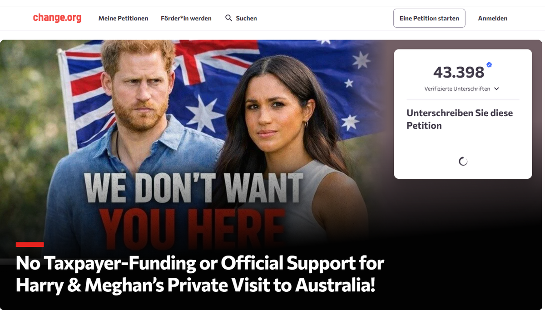545x310 pixels.
Task: Click the 43.398 signature count
Action: [459, 72]
